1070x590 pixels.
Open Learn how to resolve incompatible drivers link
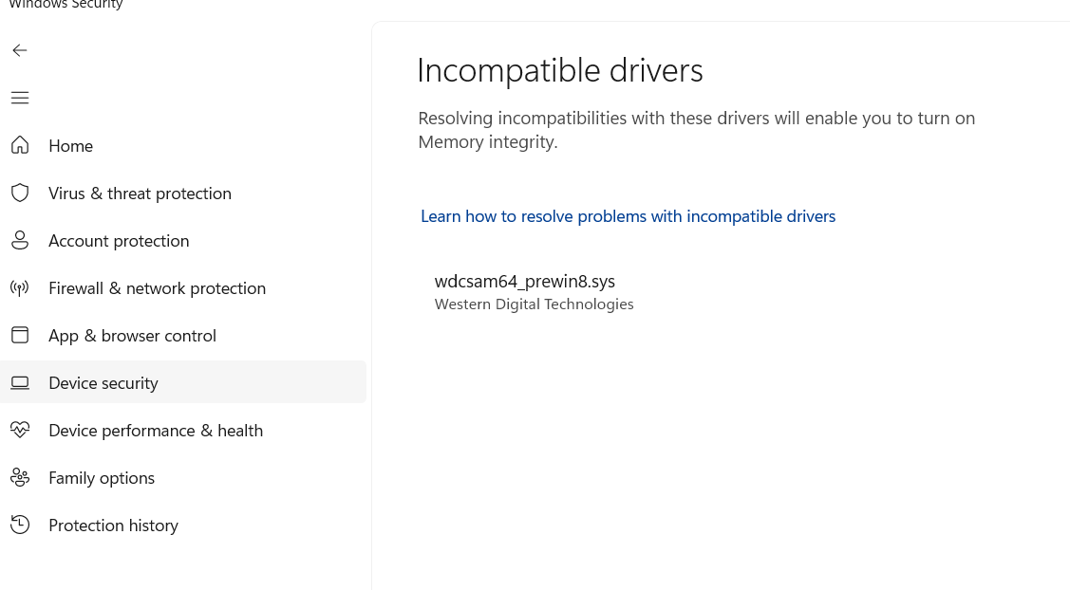(x=628, y=216)
